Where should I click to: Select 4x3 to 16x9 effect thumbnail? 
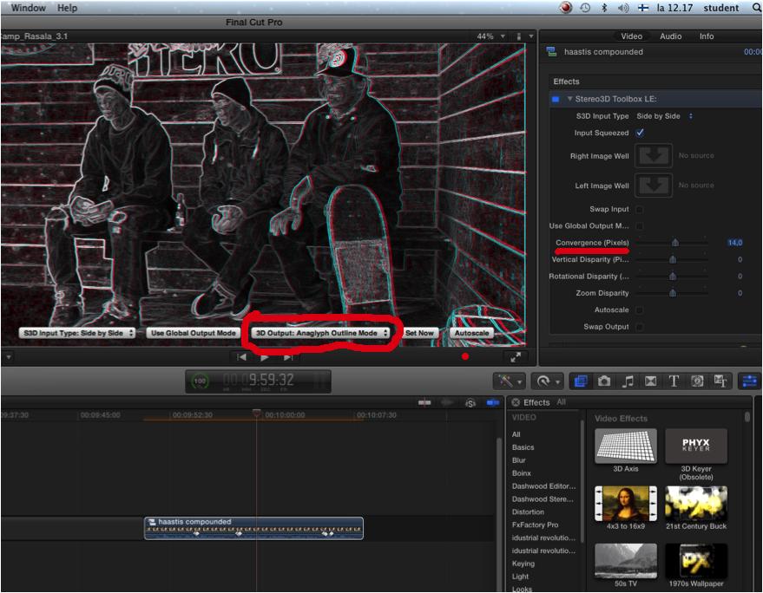(x=625, y=503)
